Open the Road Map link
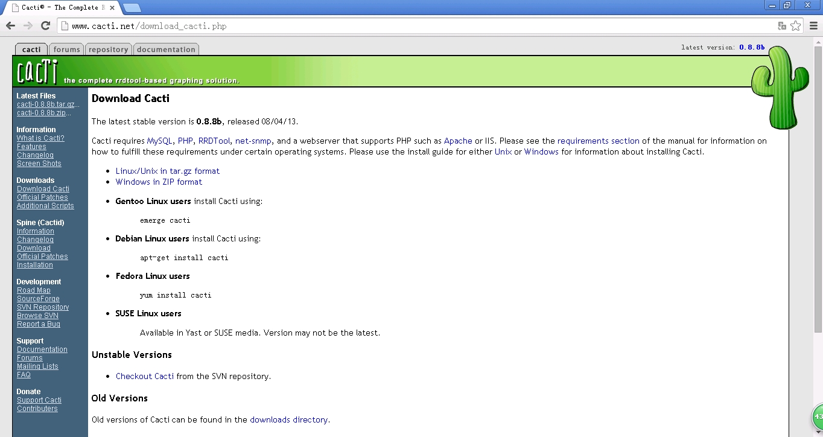 coord(34,290)
